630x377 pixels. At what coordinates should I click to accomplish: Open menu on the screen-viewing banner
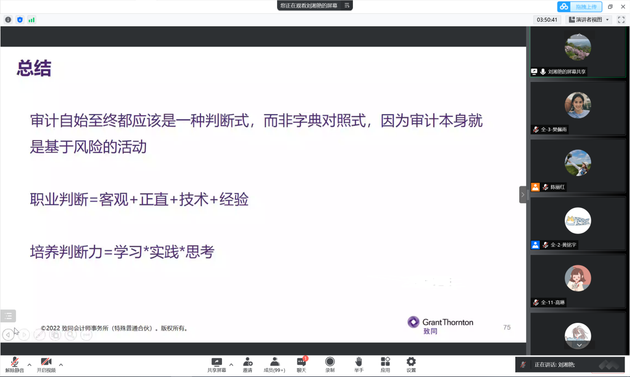pyautogui.click(x=347, y=5)
